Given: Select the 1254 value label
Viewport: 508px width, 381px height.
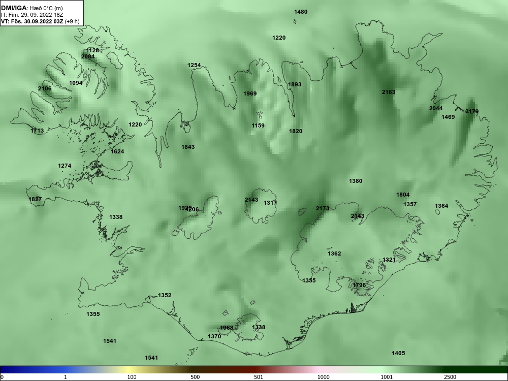Looking at the screenshot, I should pyautogui.click(x=194, y=65).
